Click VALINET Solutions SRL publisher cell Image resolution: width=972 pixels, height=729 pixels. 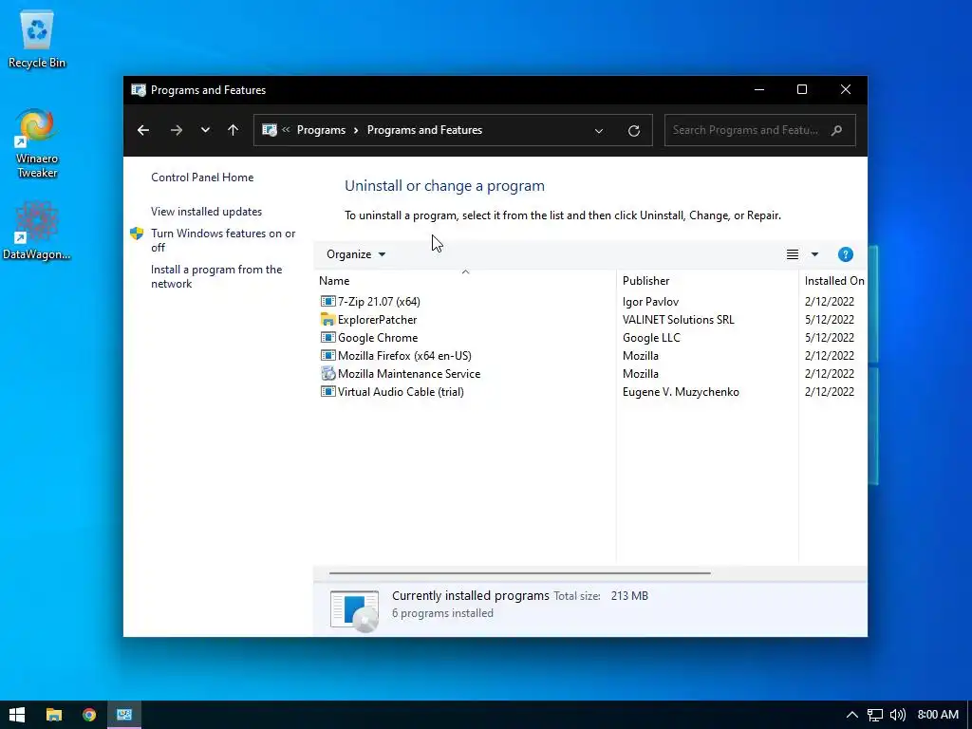click(x=678, y=320)
